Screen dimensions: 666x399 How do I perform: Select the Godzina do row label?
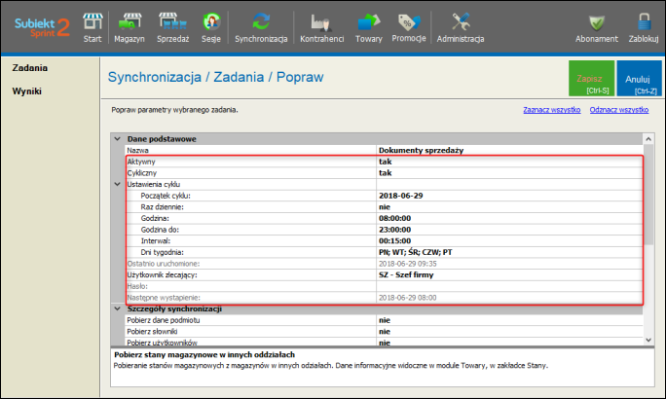(160, 230)
